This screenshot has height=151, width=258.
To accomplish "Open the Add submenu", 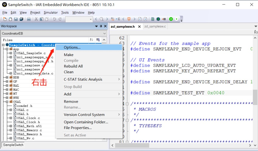I will pos(89,94).
